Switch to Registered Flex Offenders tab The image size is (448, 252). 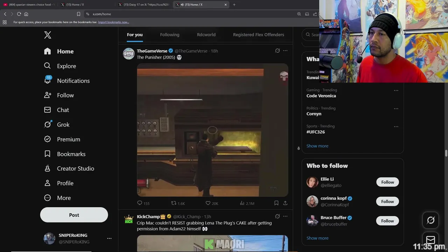(x=258, y=35)
